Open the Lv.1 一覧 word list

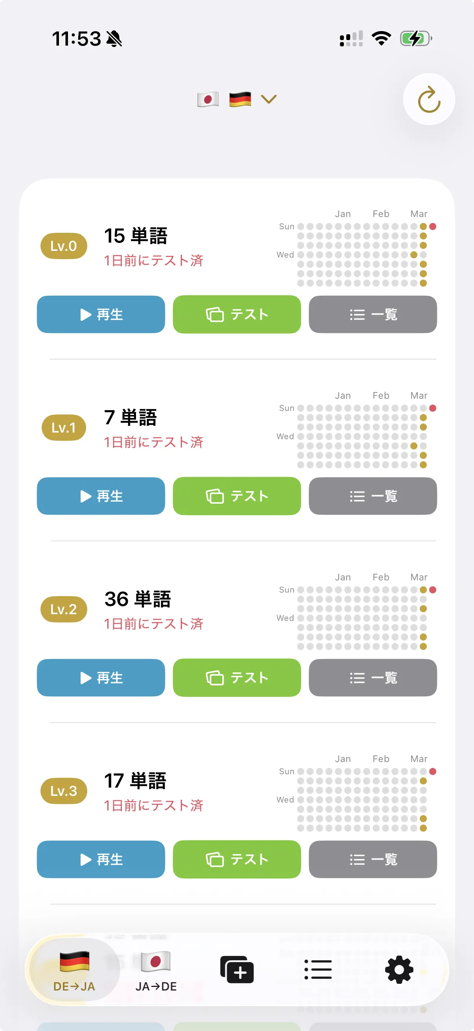[x=373, y=496]
